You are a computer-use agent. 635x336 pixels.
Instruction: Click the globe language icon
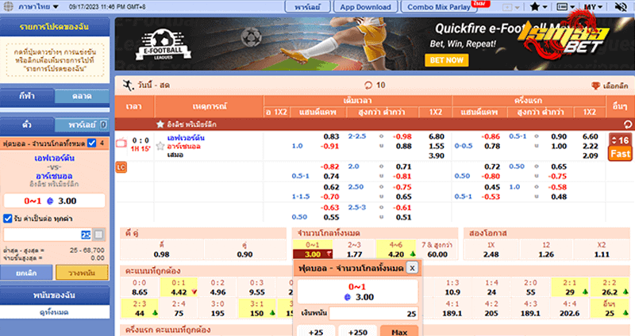pyautogui.click(x=8, y=6)
